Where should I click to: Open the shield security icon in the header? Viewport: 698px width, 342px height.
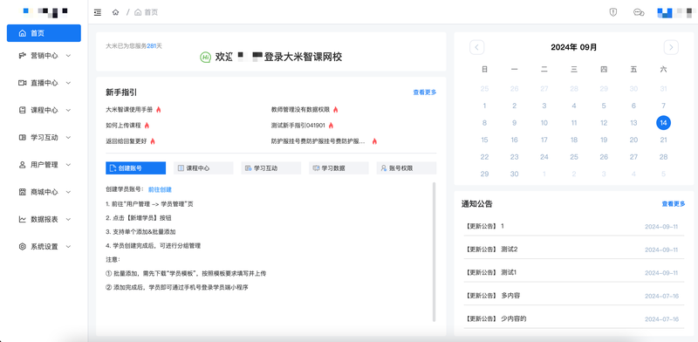[613, 12]
